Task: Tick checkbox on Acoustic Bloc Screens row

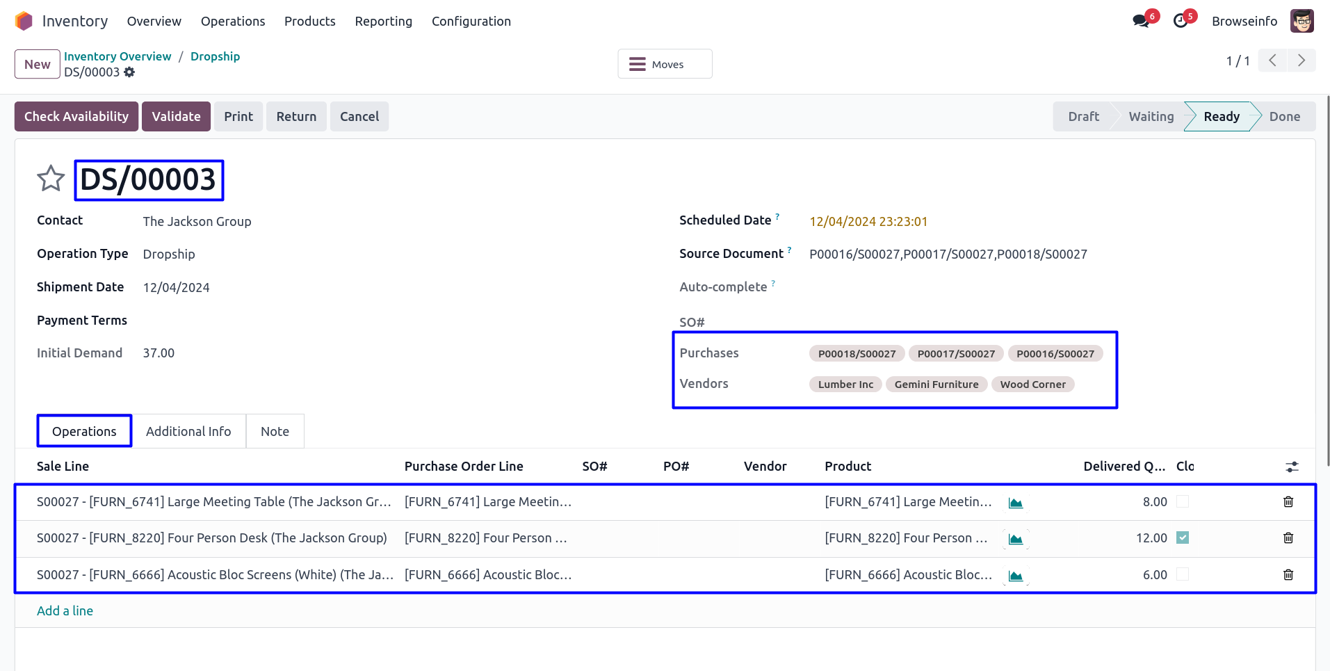Action: click(x=1182, y=574)
